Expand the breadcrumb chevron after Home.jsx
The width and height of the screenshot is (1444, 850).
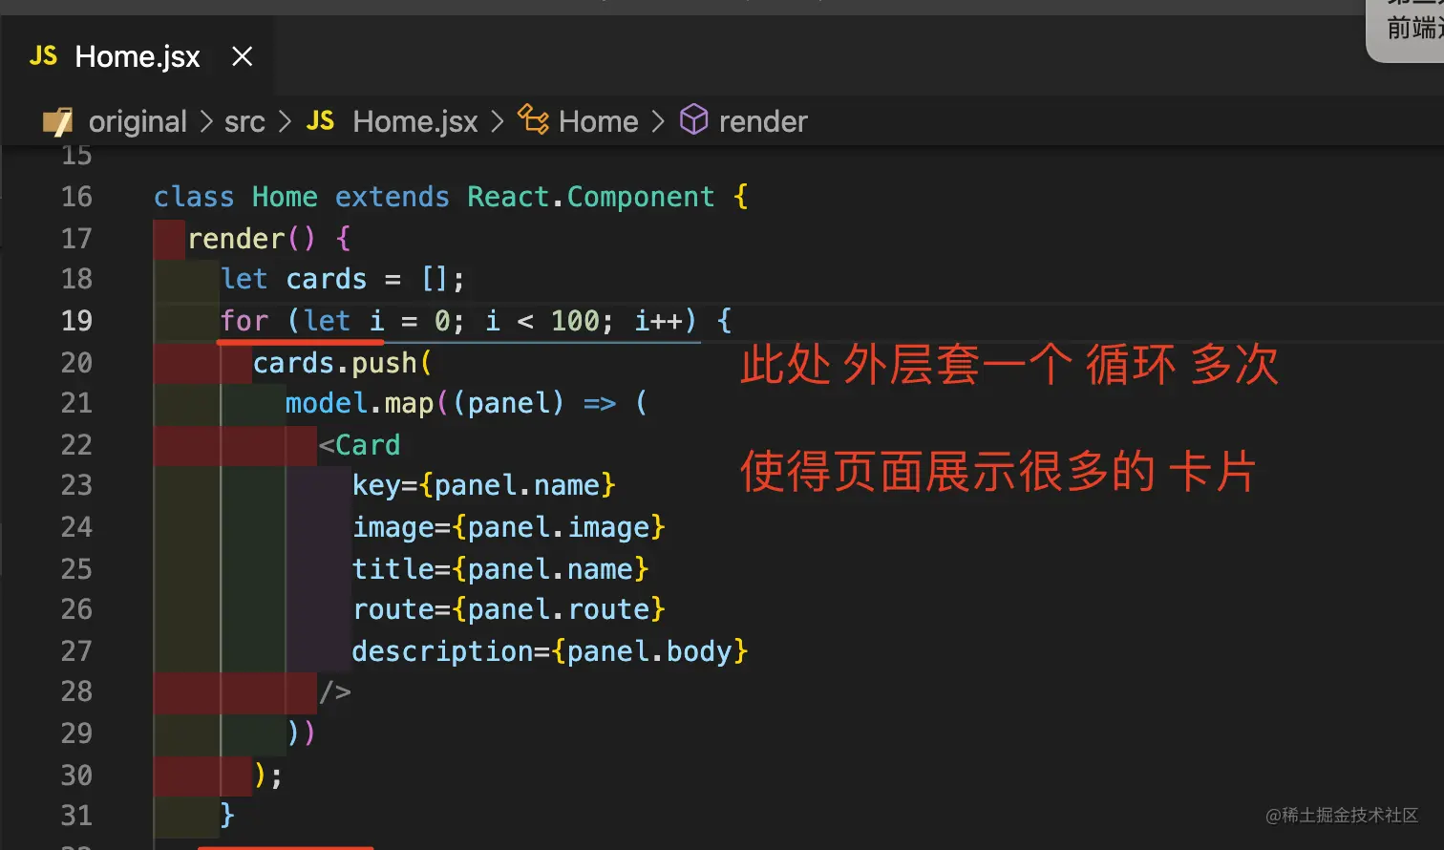497,121
